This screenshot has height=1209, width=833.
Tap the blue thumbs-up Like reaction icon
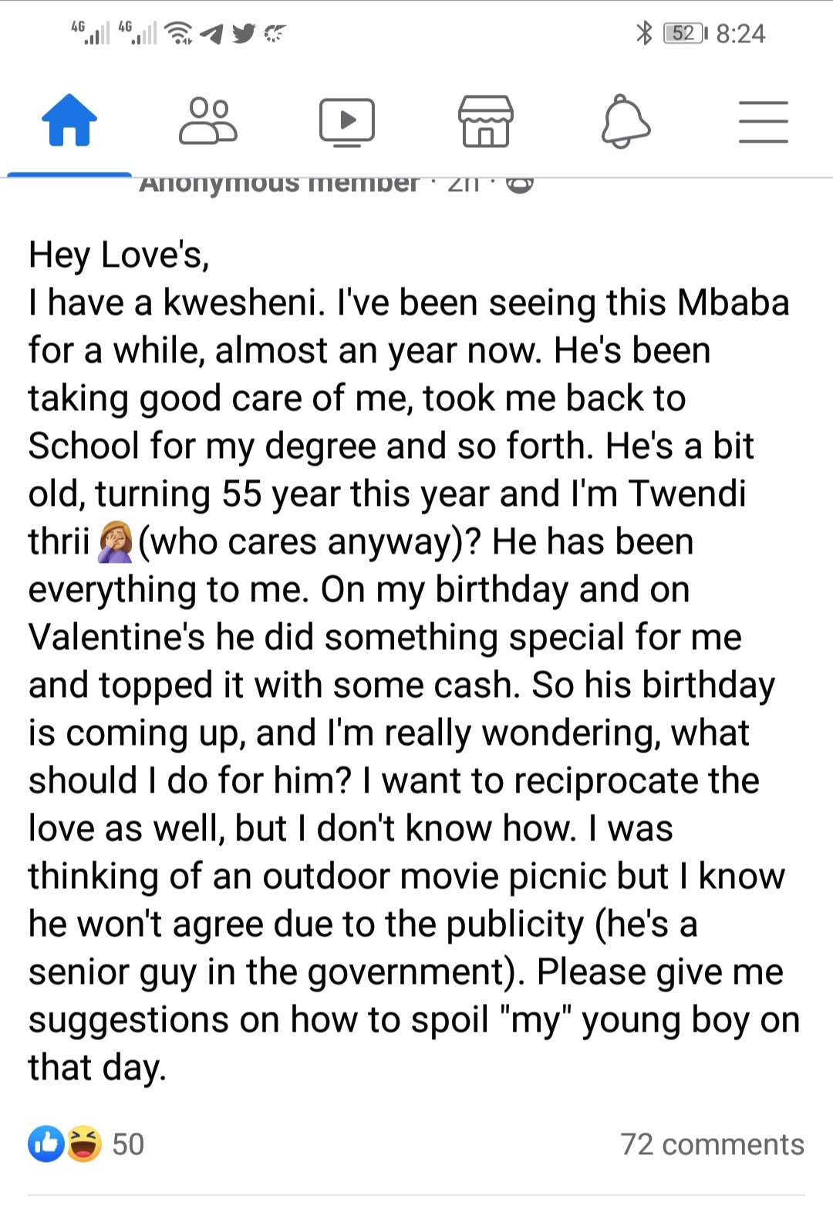pyautogui.click(x=46, y=1144)
